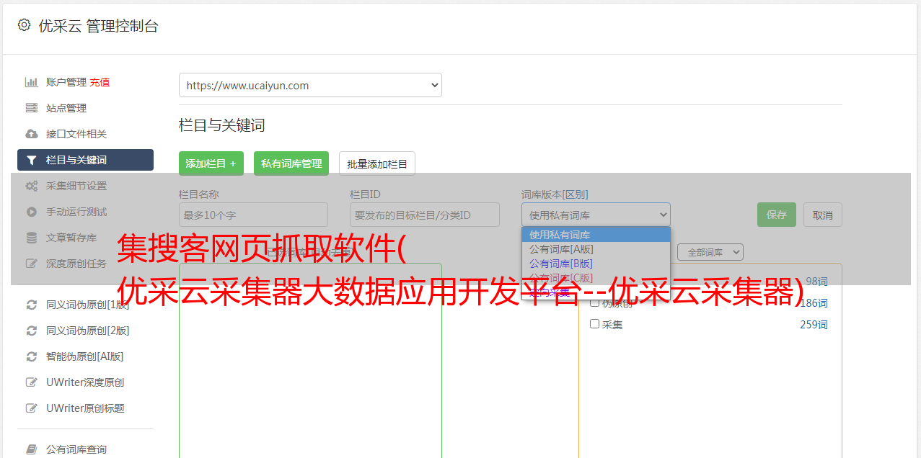Click the refresh icon for 智能伪原创[AI版]
921x458 pixels.
[x=32, y=356]
